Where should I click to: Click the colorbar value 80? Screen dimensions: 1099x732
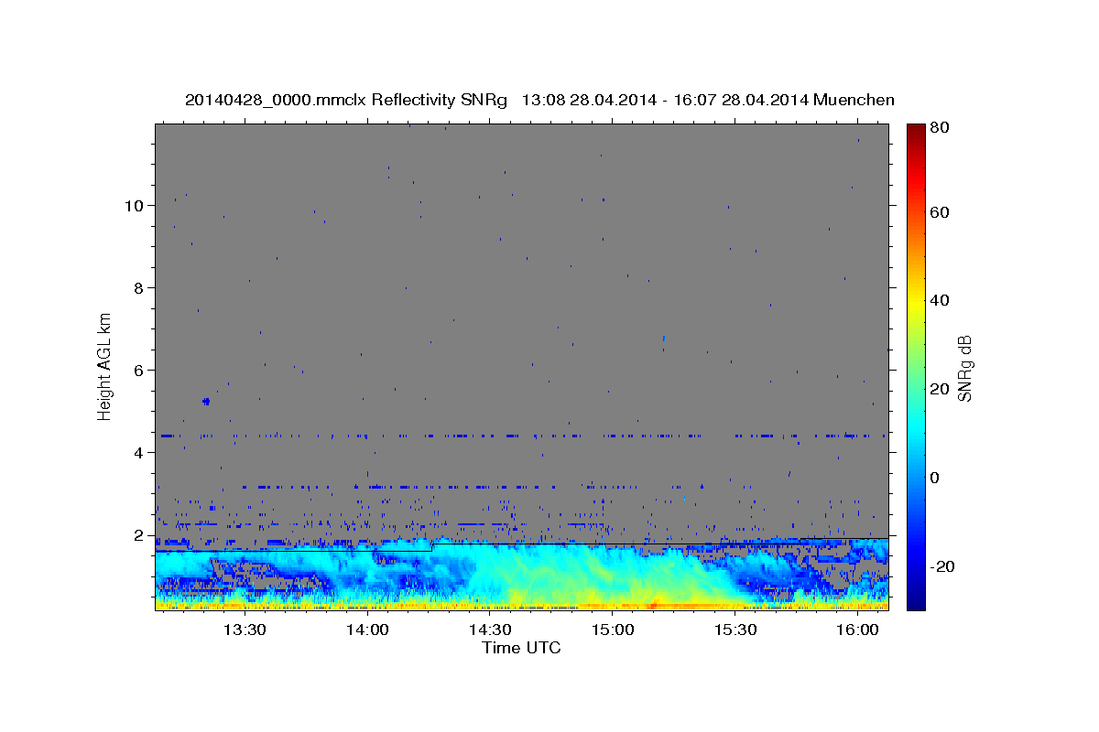[941, 129]
